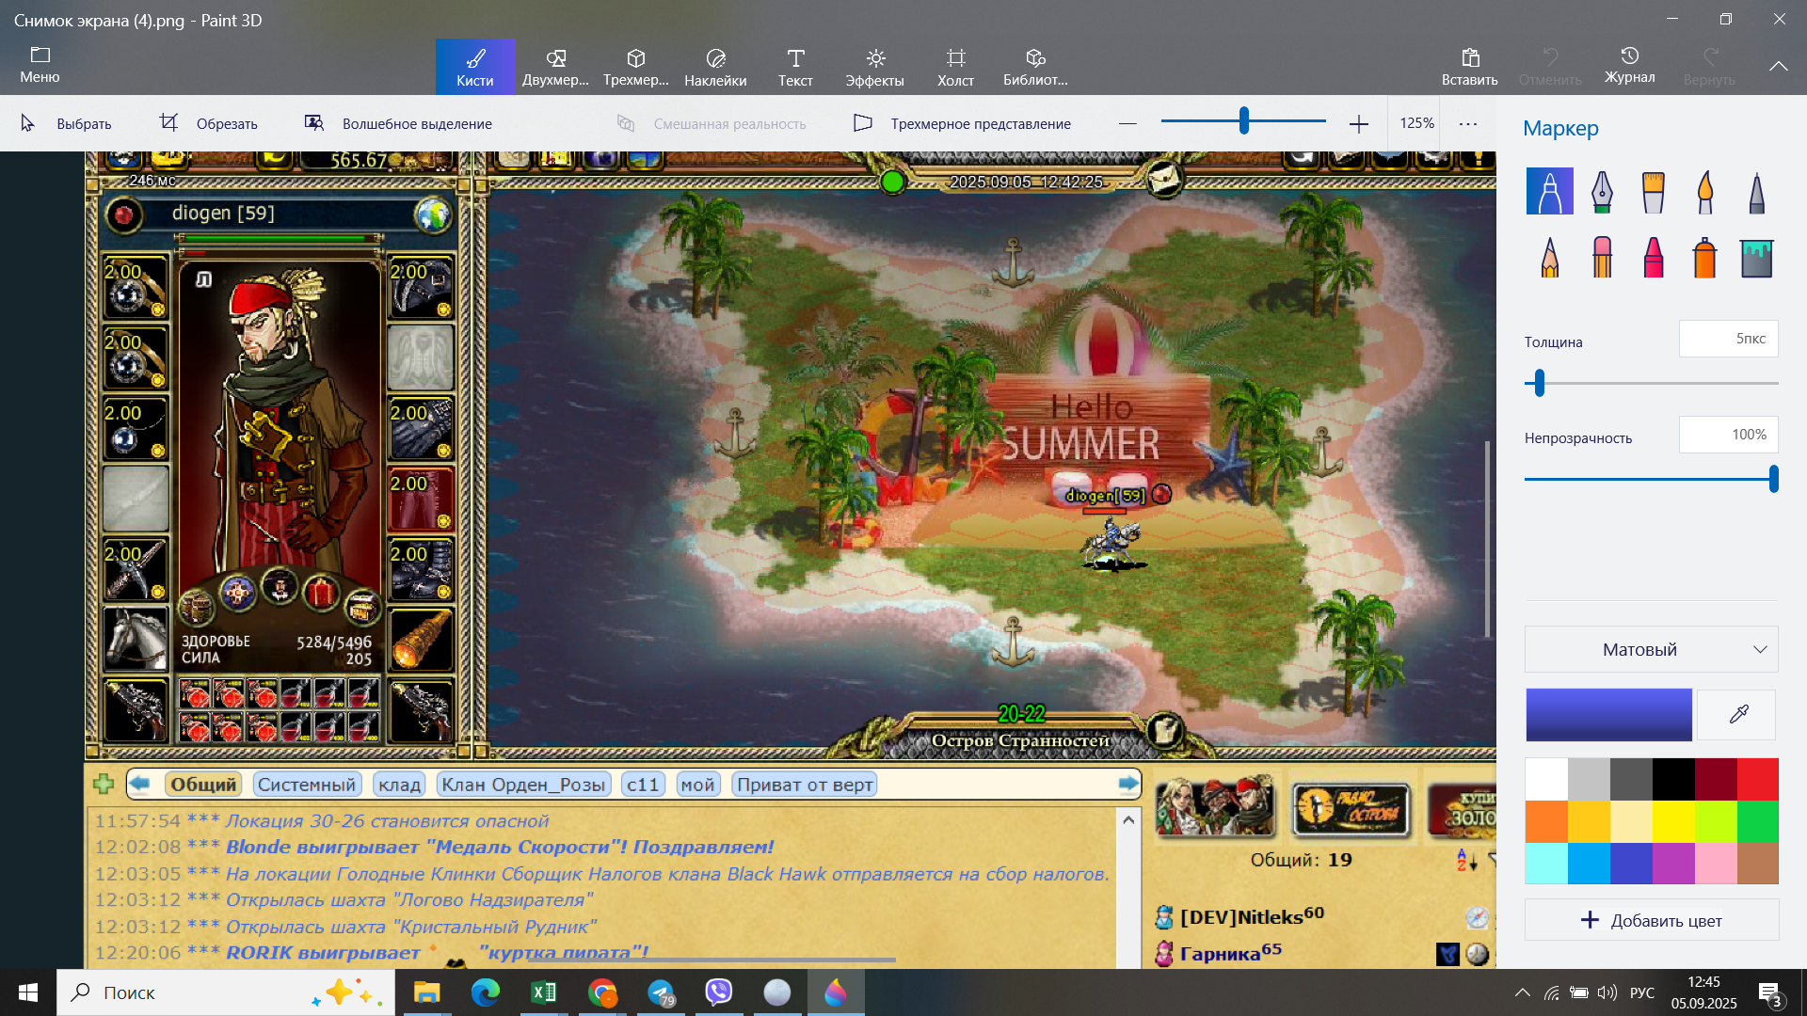Activate Magic select
Screen dimensions: 1807x1016
(x=398, y=123)
